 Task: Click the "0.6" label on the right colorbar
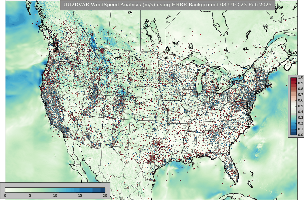(x=300, y=100)
